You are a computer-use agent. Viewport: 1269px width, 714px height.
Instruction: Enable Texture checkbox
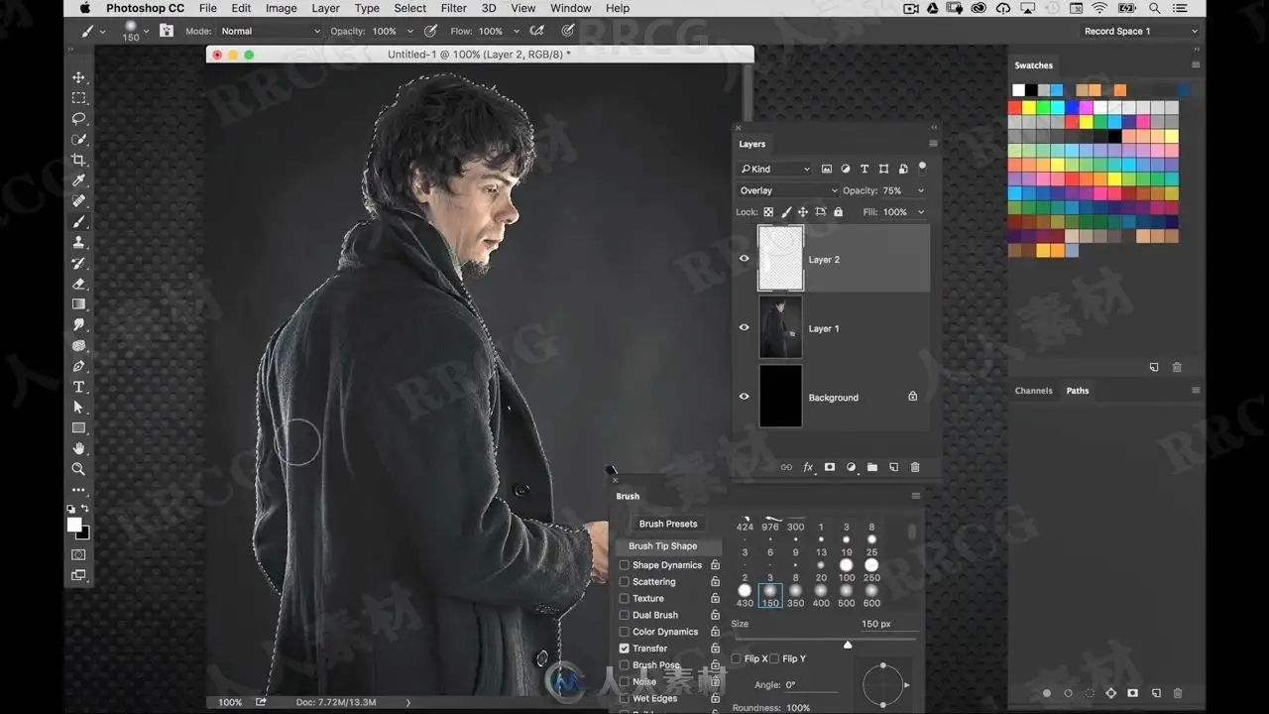tap(625, 599)
